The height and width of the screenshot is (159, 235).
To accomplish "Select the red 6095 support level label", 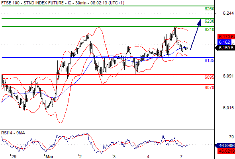I will click(210, 77).
